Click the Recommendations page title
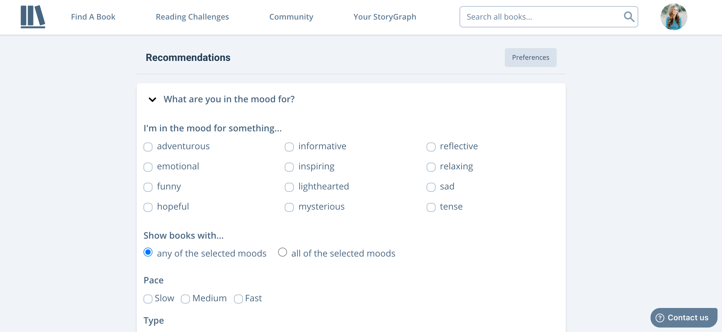Viewport: 722px width, 332px height. click(x=188, y=58)
